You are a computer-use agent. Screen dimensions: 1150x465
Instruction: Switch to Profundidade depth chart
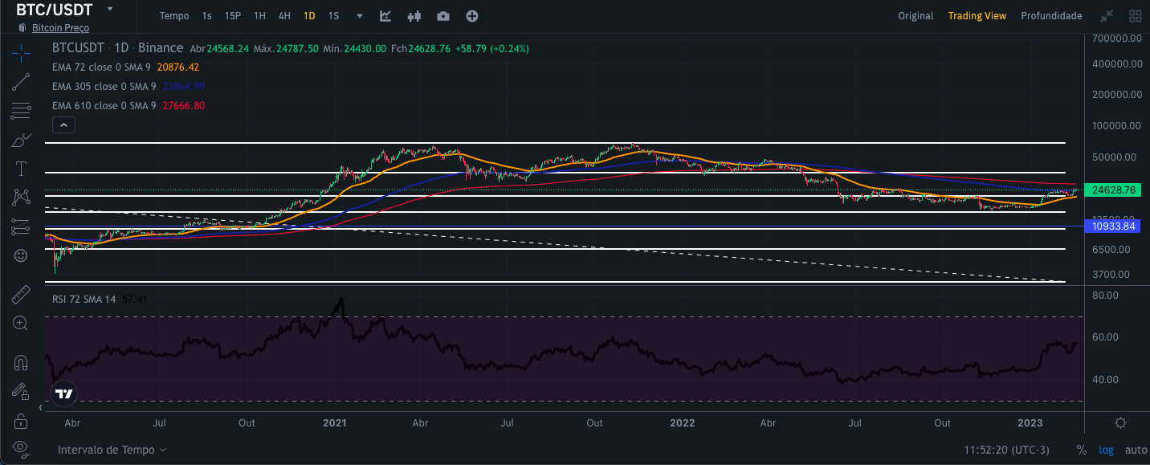click(x=1051, y=16)
